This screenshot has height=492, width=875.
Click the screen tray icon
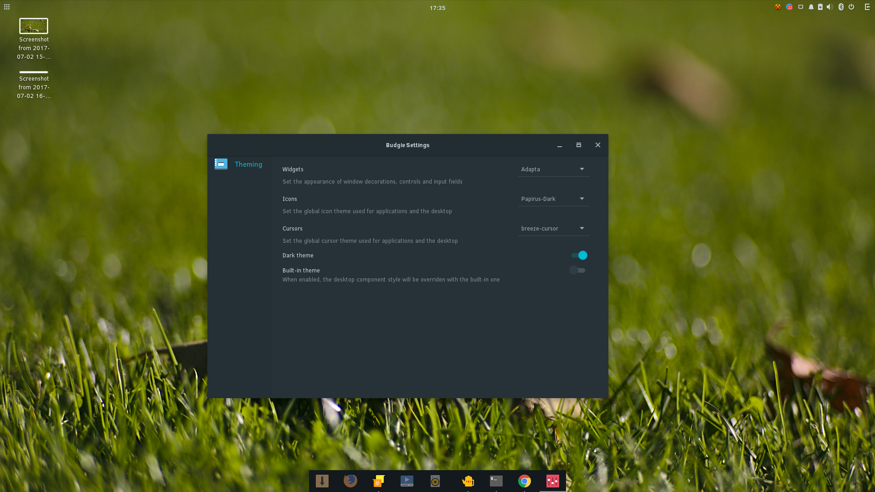tap(801, 7)
